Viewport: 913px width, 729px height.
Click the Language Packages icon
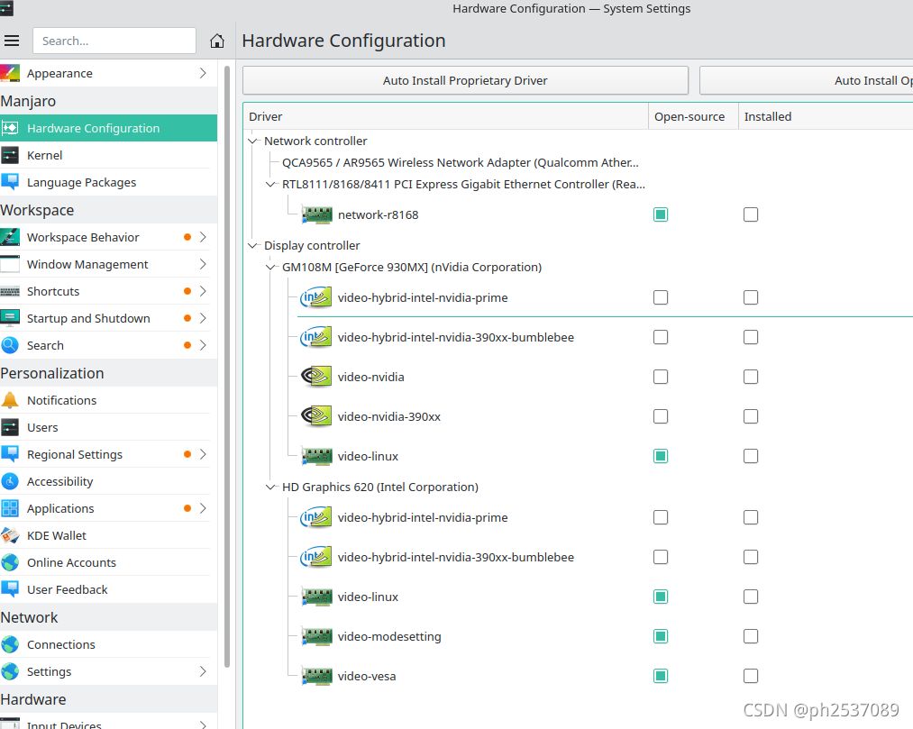coord(10,182)
